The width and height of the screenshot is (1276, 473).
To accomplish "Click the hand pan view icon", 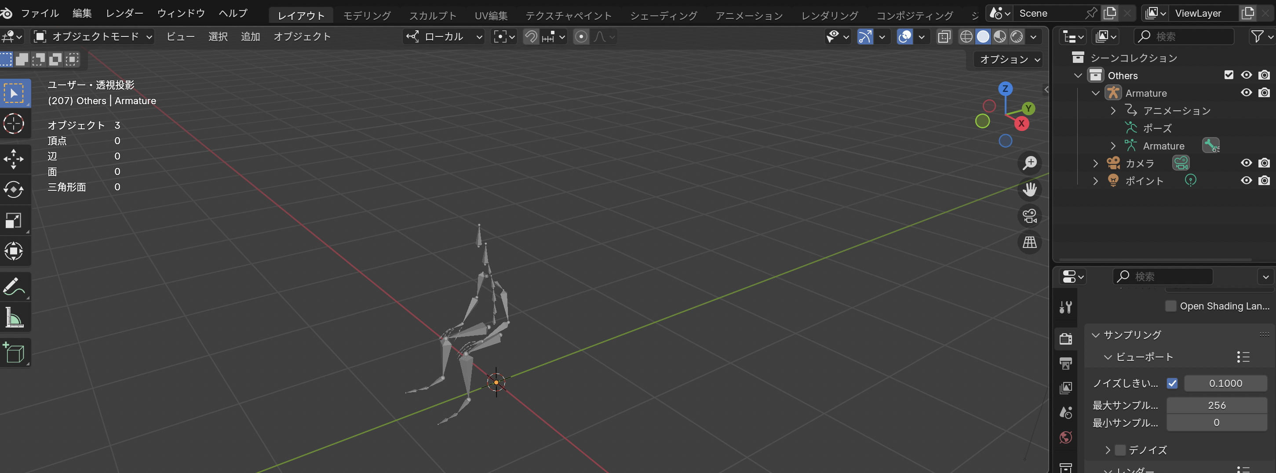I will click(x=1029, y=189).
